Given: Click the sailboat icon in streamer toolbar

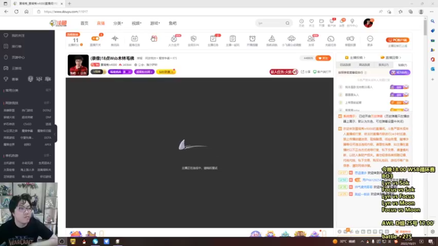Looking at the screenshot, I should click(x=272, y=38).
